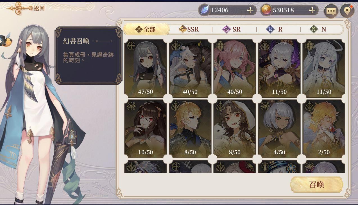Click the 返回 back arrow

tap(25, 8)
